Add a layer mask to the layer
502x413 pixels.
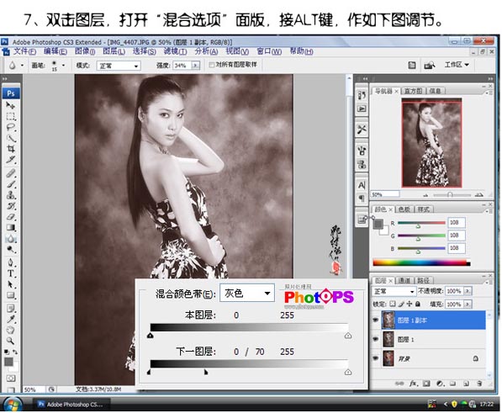[x=426, y=384]
